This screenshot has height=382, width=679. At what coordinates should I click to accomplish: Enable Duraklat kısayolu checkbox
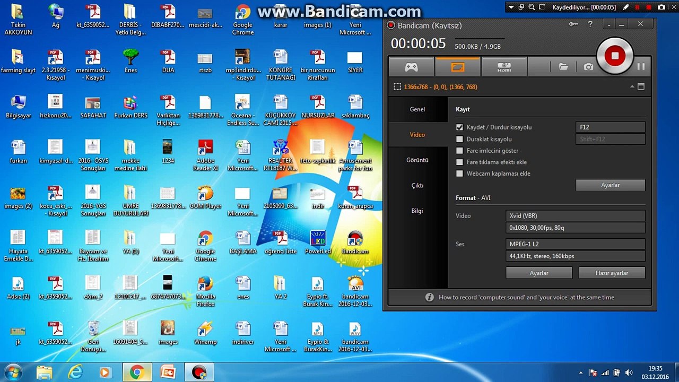(459, 139)
